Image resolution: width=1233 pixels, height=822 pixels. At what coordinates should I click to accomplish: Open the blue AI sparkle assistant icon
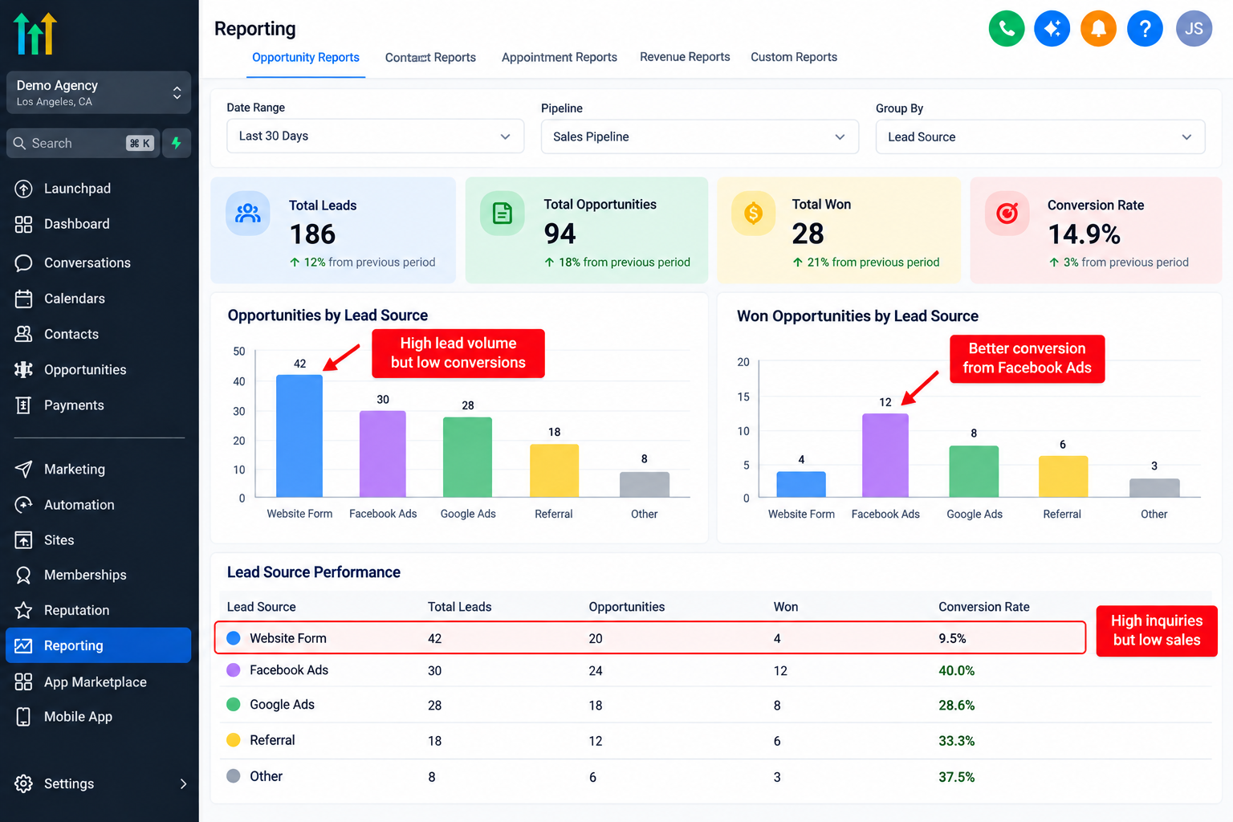(1052, 29)
